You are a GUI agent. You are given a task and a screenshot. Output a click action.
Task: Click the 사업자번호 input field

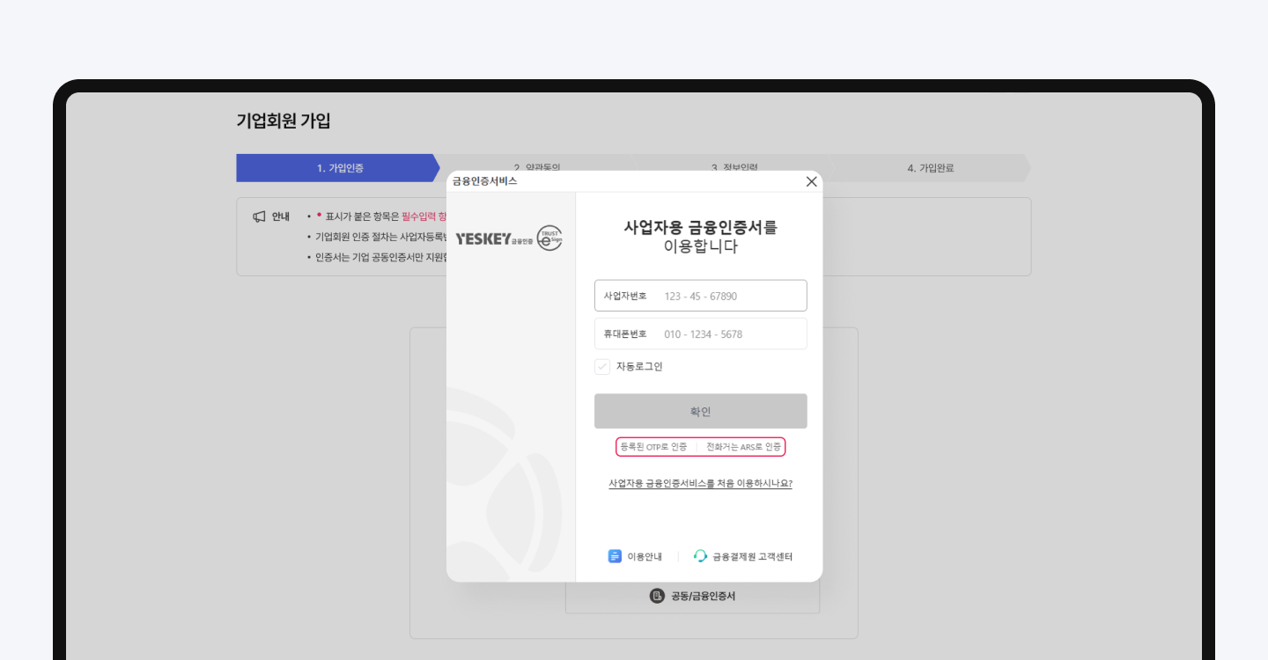pyautogui.click(x=700, y=296)
